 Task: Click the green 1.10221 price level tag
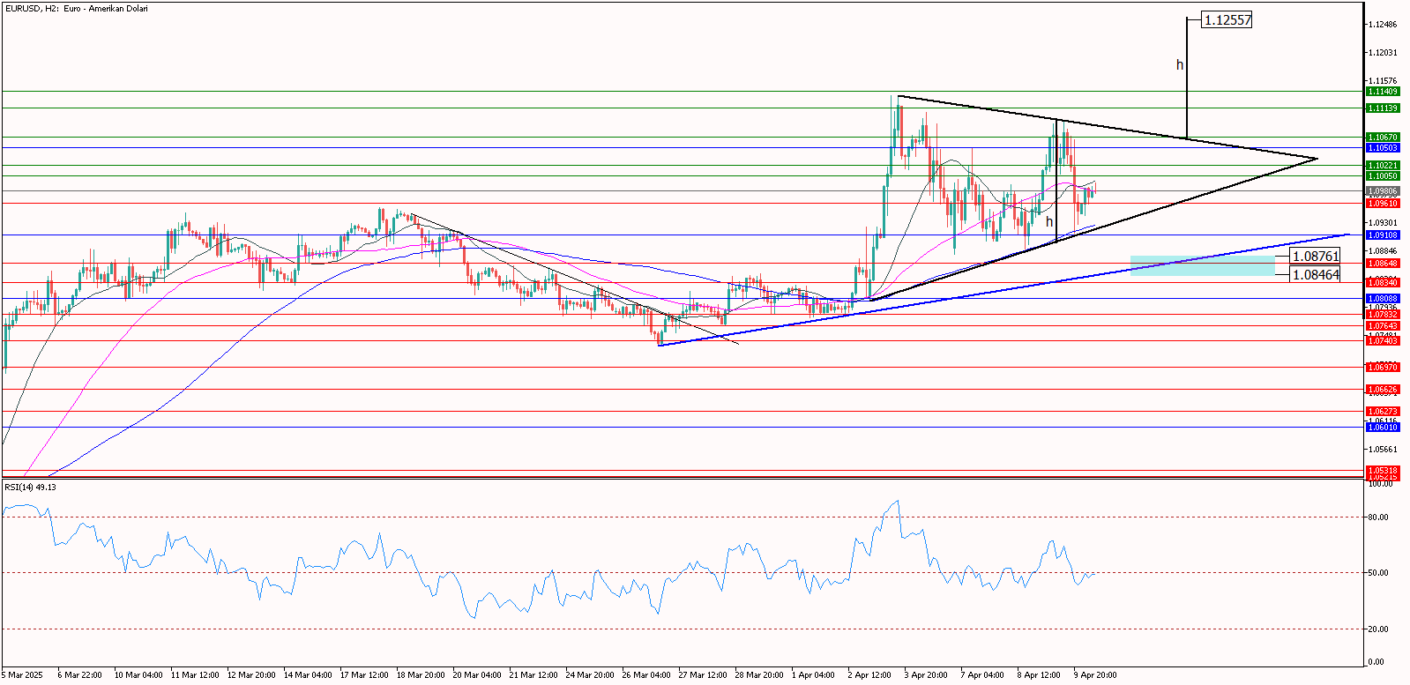pyautogui.click(x=1383, y=166)
